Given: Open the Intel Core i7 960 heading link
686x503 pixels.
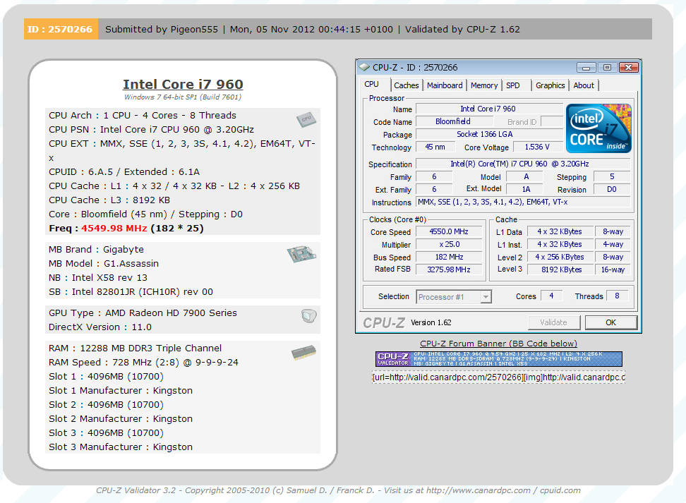Looking at the screenshot, I should click(x=183, y=84).
